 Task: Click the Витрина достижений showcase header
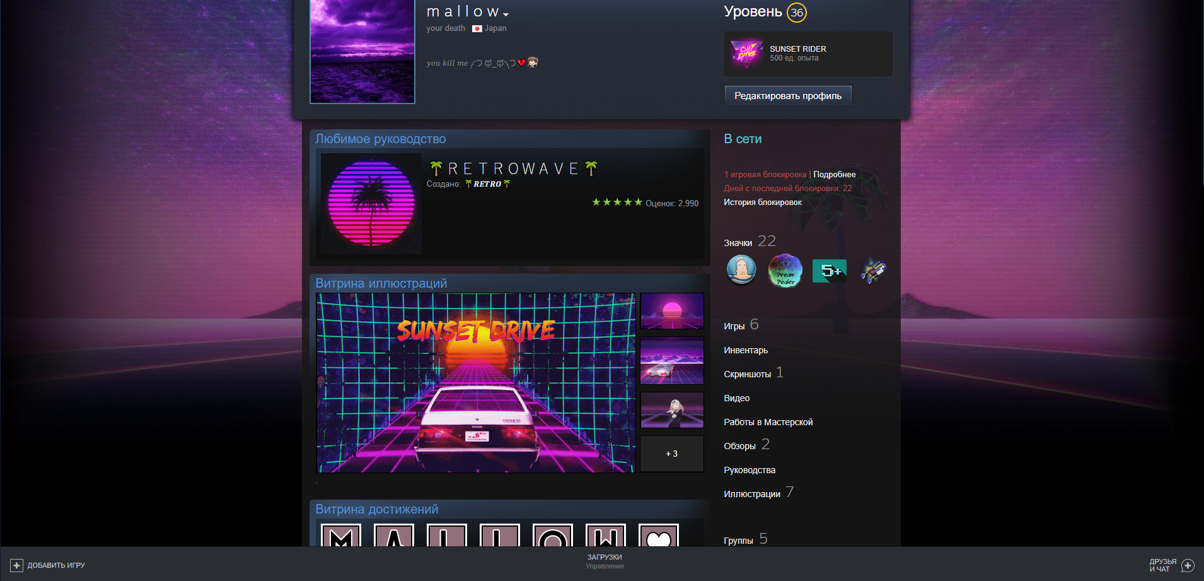pyautogui.click(x=377, y=509)
